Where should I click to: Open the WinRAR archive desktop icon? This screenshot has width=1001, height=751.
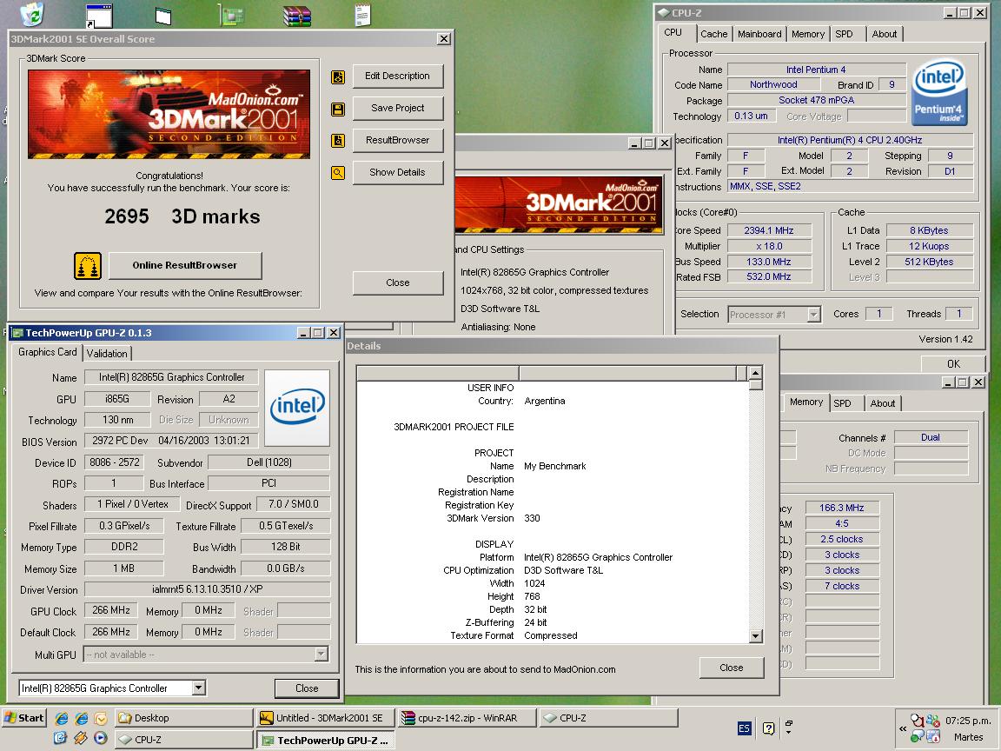297,16
